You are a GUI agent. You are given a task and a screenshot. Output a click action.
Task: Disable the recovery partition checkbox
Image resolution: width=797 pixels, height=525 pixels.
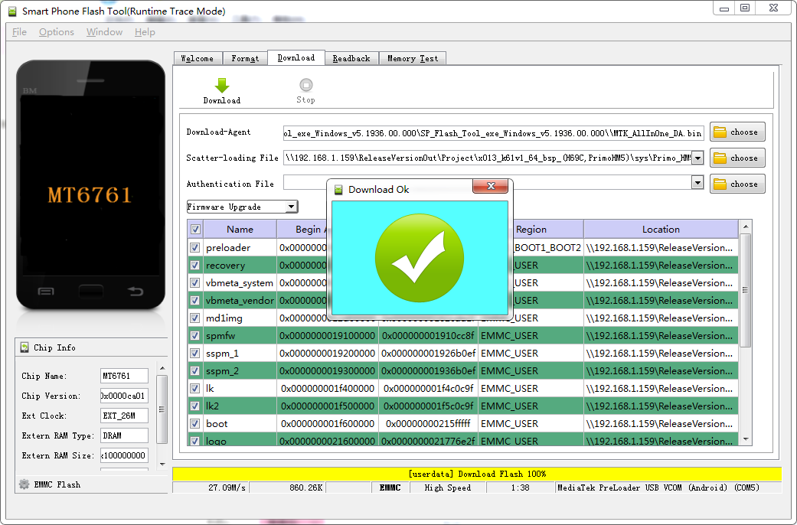pyautogui.click(x=194, y=265)
